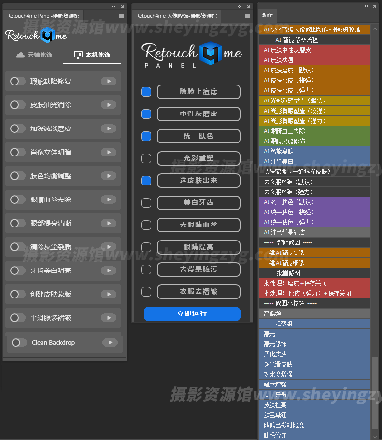Viewport: 382px width, 440px height.
Task: Run 皮肤油光消除 with its play icon
Action: coord(109,105)
